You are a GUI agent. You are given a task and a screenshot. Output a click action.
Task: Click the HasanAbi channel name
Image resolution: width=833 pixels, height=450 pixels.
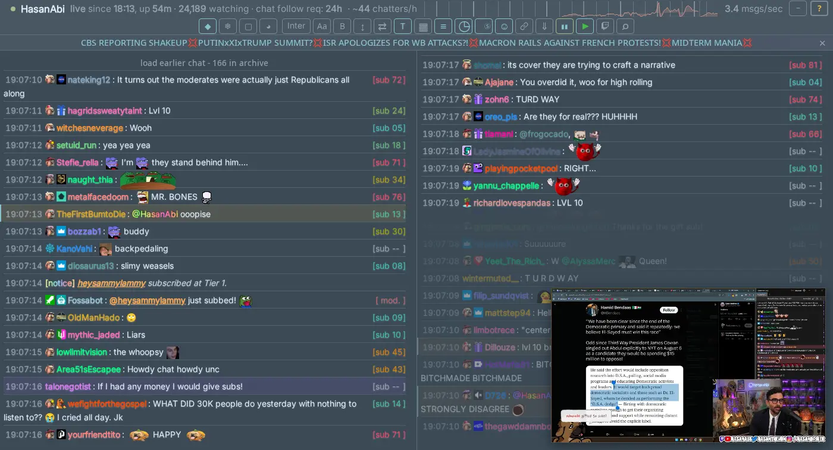point(43,9)
